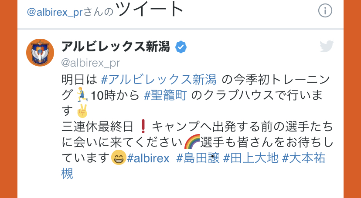
Task: Click the rainbow emoji
Action: coord(192,142)
